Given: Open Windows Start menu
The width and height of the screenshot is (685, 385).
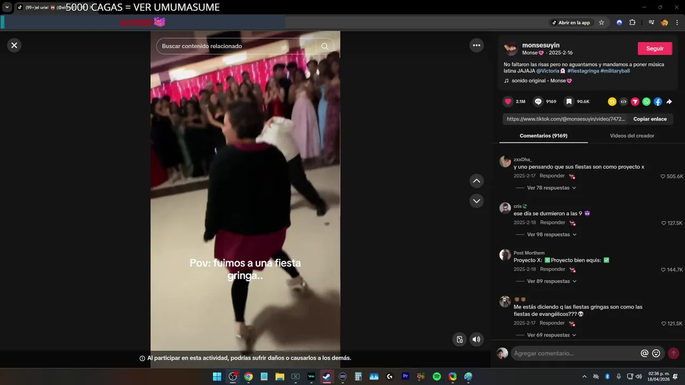Looking at the screenshot, I should tap(217, 376).
